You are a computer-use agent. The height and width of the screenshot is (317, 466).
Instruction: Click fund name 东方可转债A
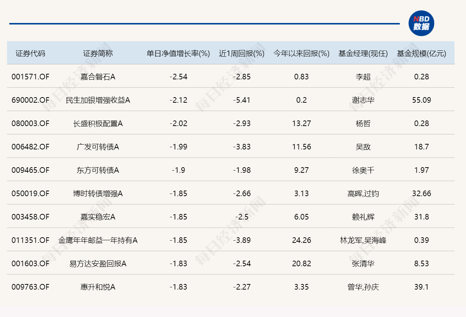98,170
